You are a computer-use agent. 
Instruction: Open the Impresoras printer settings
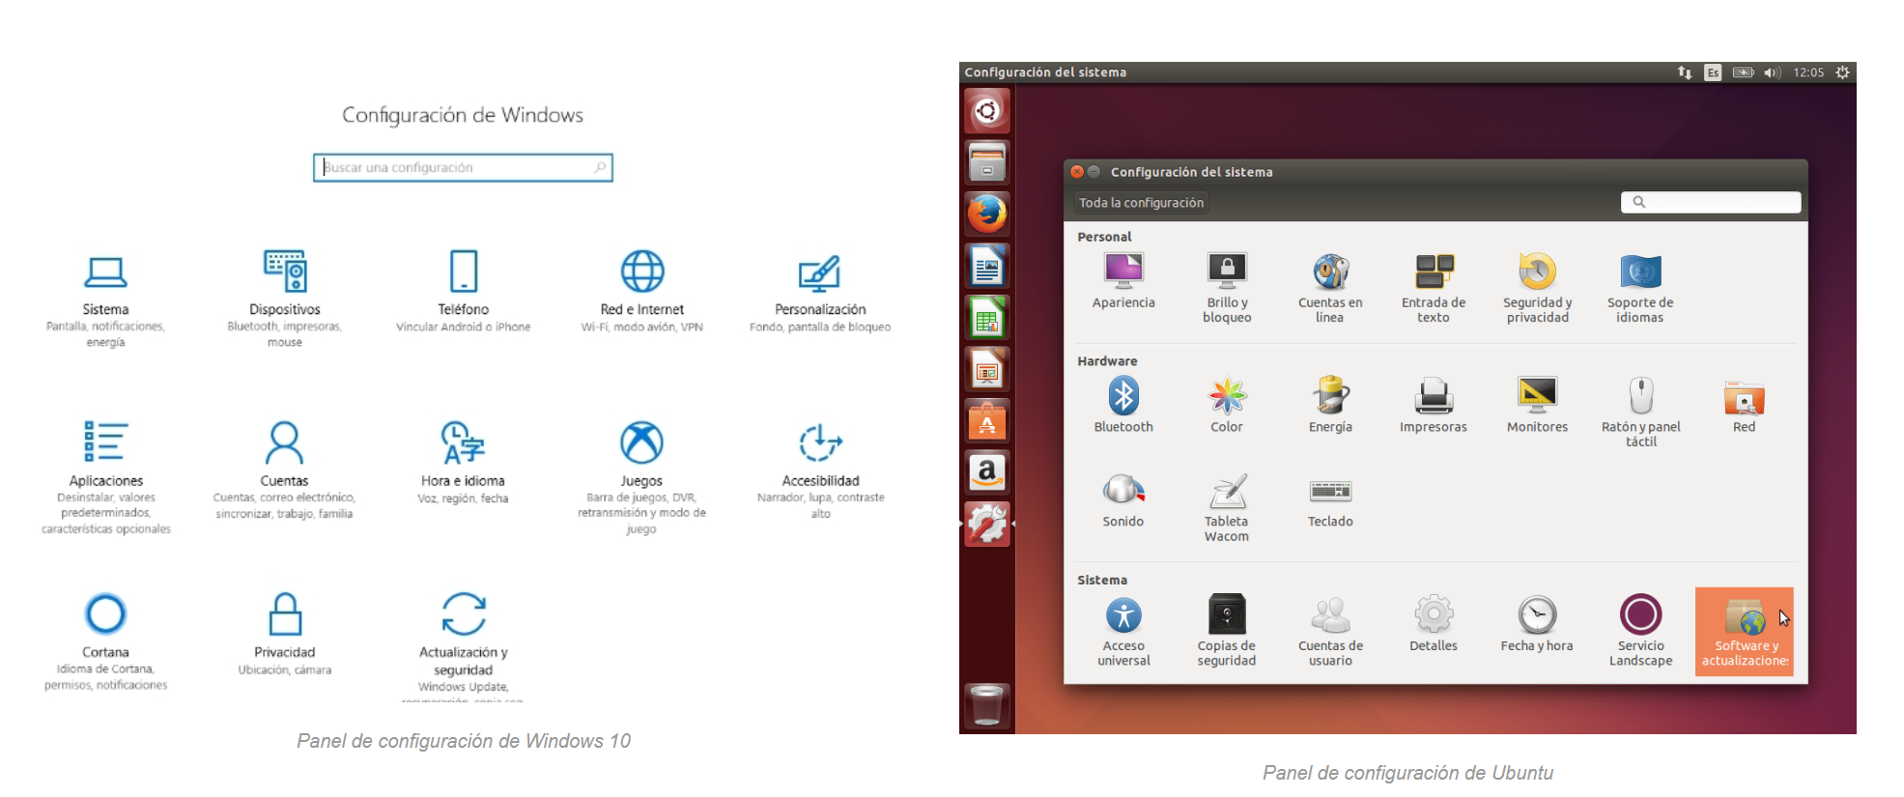(1433, 397)
